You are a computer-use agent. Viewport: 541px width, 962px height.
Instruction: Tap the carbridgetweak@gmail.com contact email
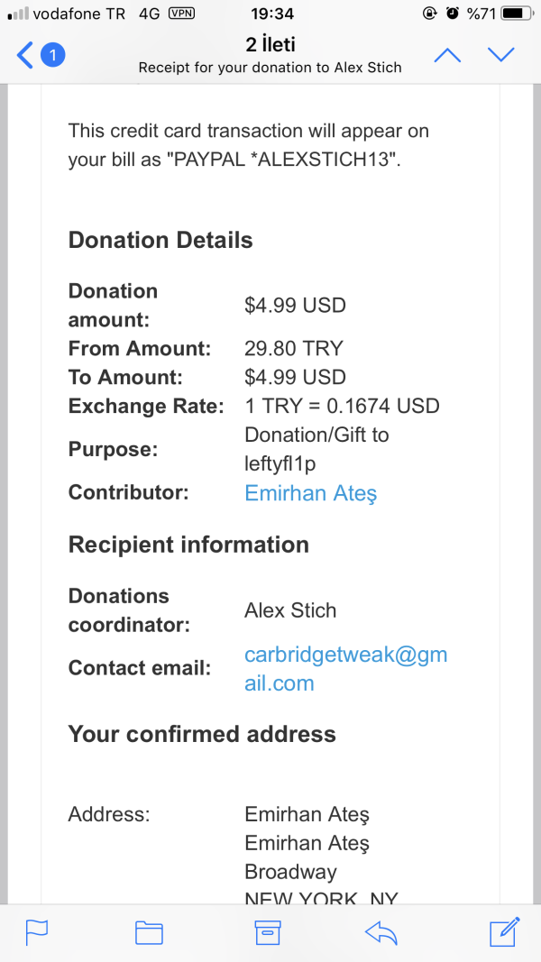point(345,668)
